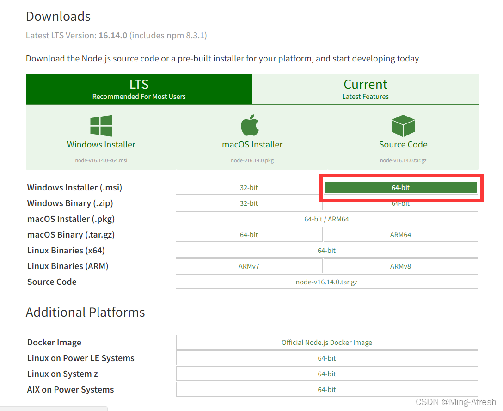The height and width of the screenshot is (411, 503).
Task: Click the Latest LTS Version 16.14.0 text
Action: [117, 35]
